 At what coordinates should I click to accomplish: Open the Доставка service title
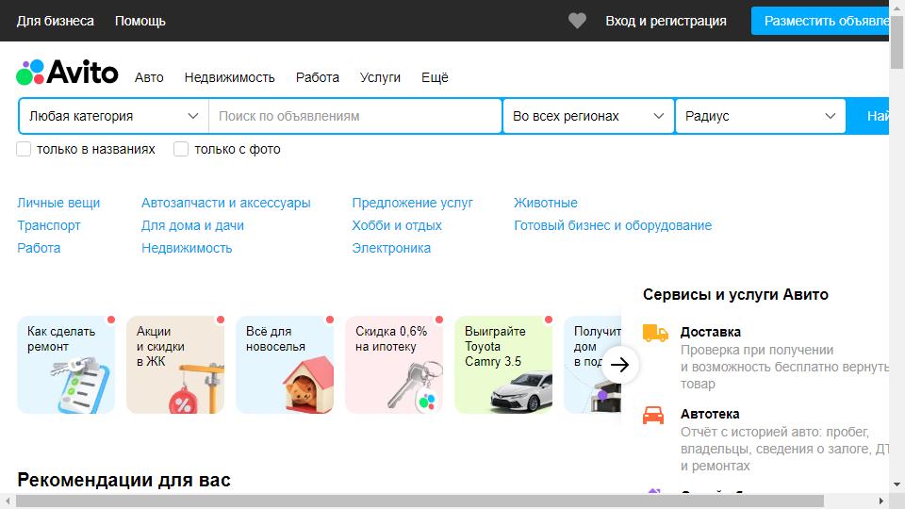(x=711, y=332)
